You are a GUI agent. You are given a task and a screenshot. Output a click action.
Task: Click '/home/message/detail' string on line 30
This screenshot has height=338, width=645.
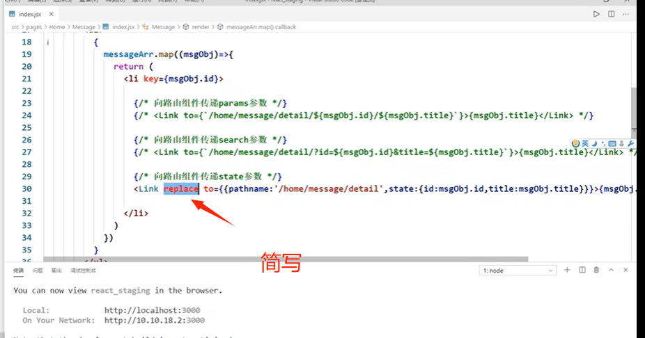click(329, 189)
